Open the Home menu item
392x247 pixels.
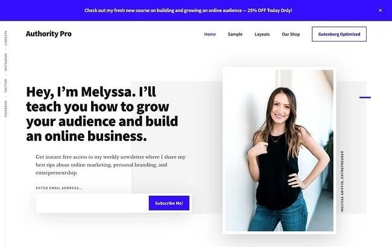click(x=210, y=34)
